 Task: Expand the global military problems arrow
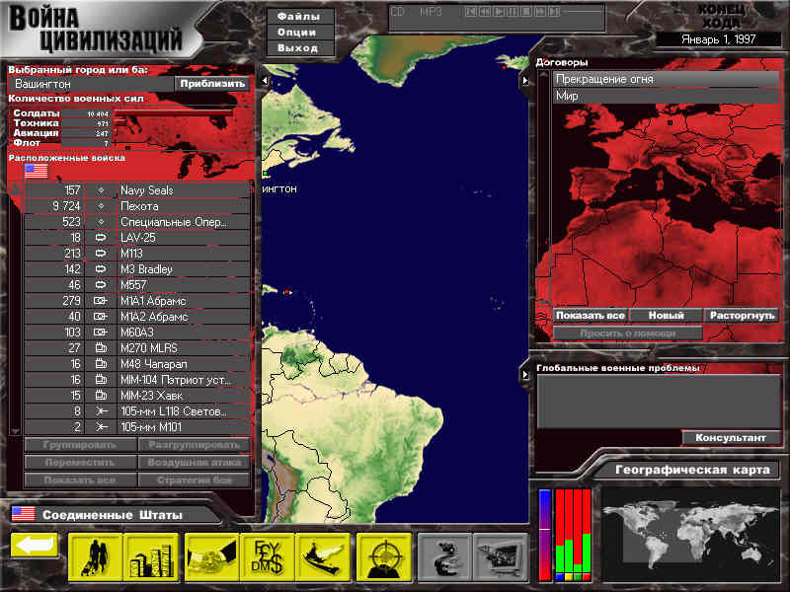coord(524,374)
